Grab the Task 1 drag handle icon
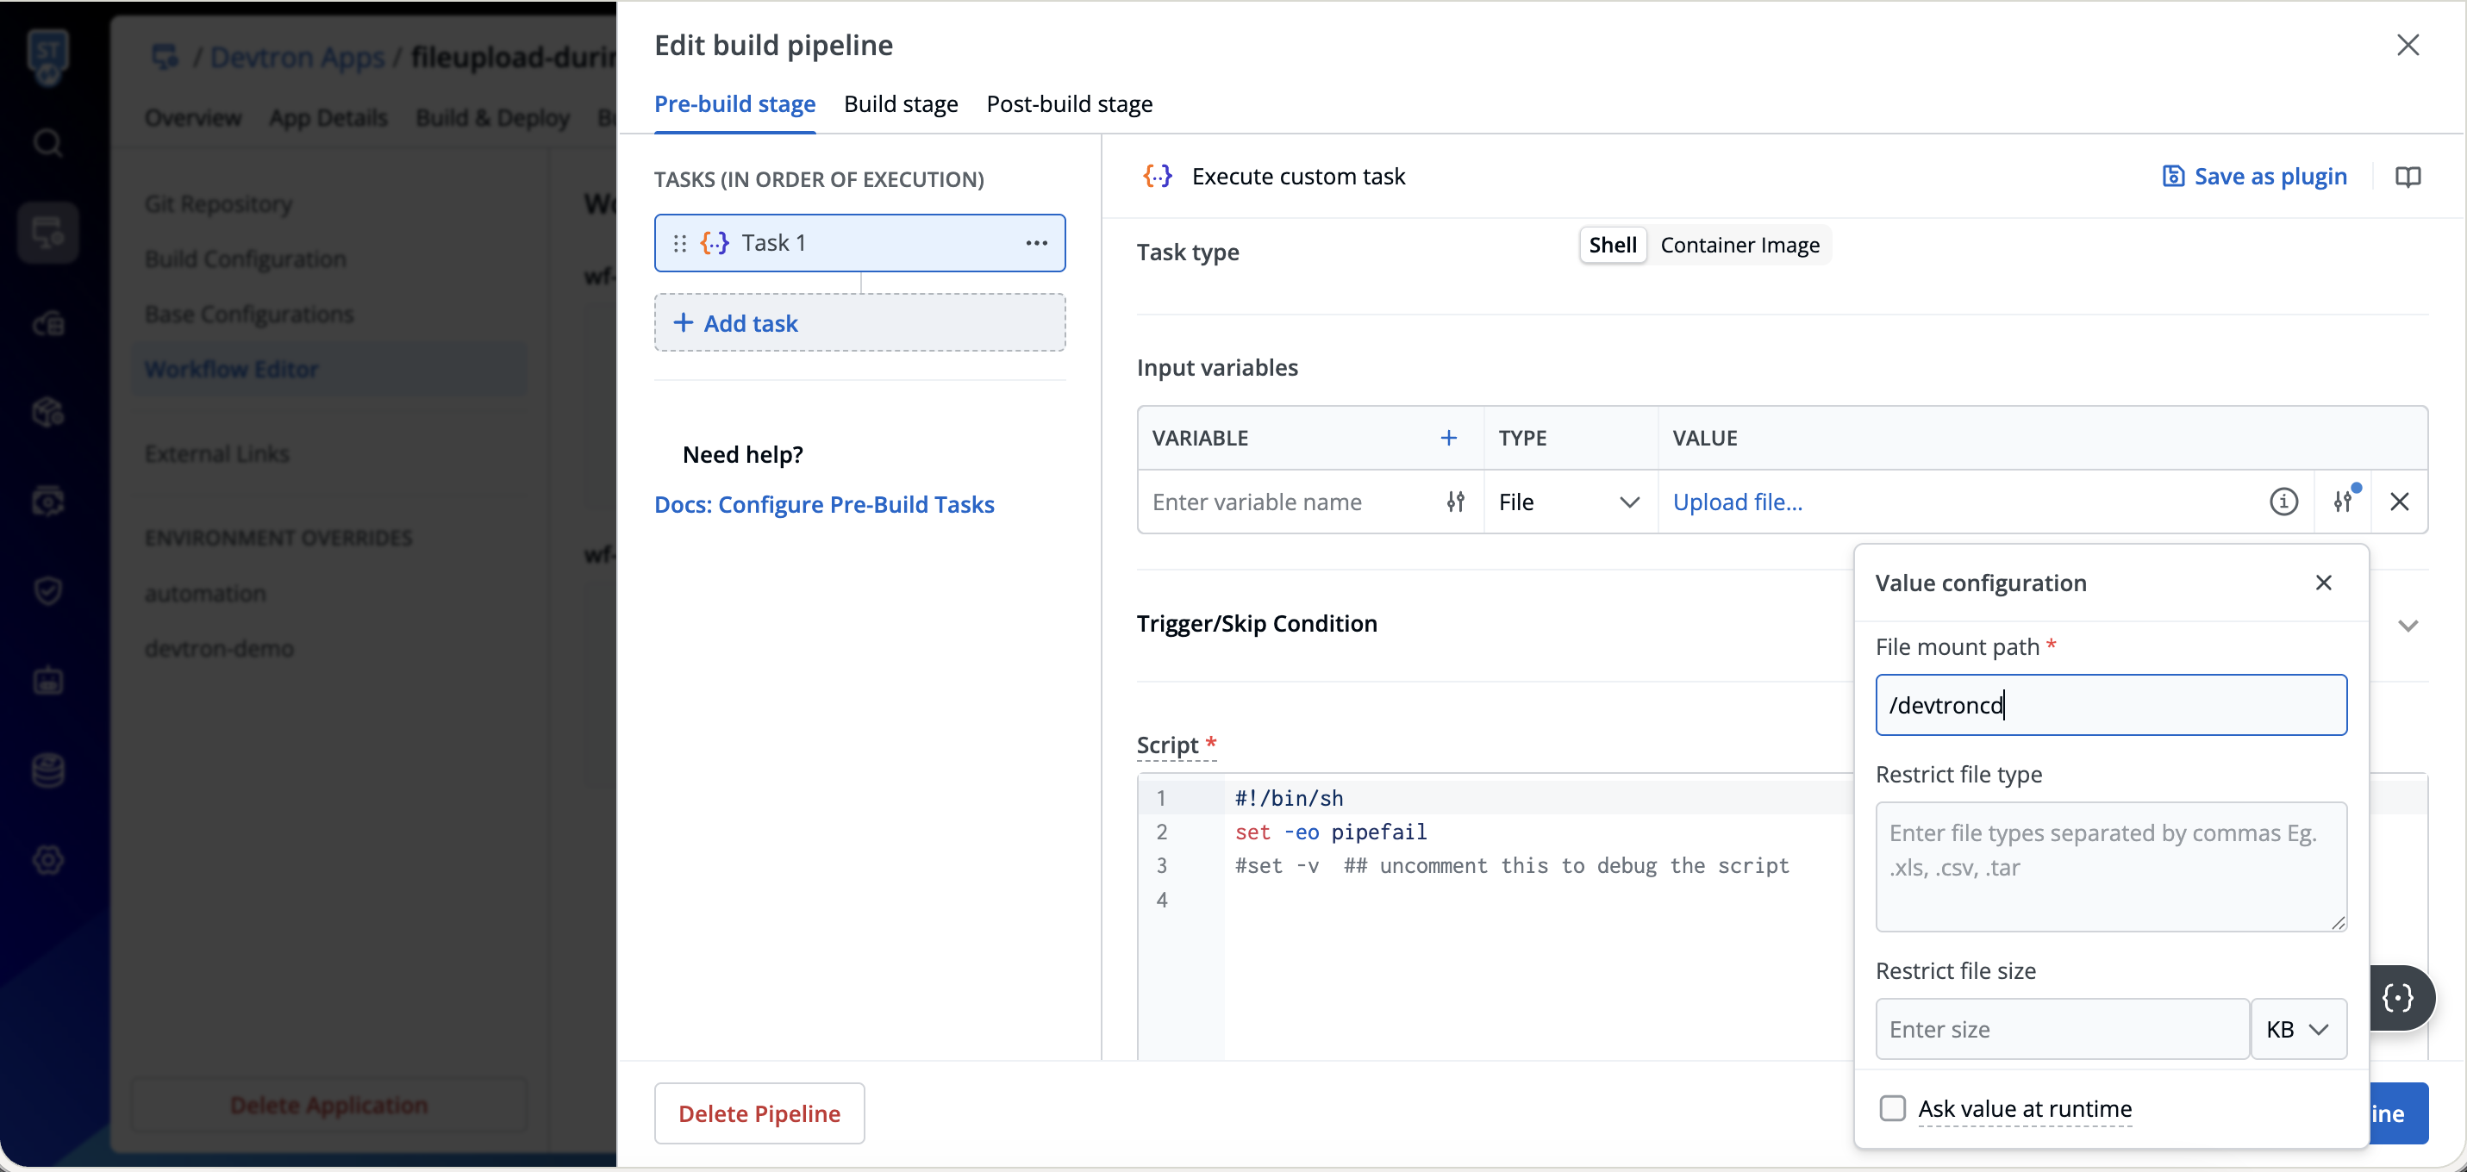 pos(679,243)
